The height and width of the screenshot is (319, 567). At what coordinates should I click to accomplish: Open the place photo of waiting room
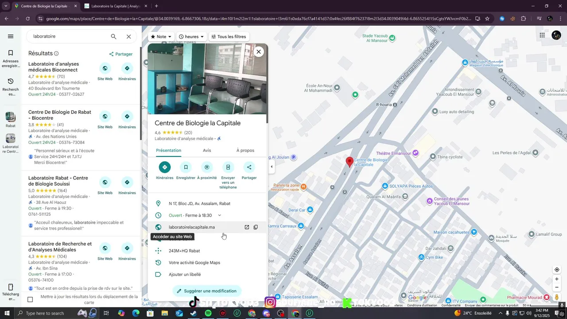pyautogui.click(x=207, y=79)
